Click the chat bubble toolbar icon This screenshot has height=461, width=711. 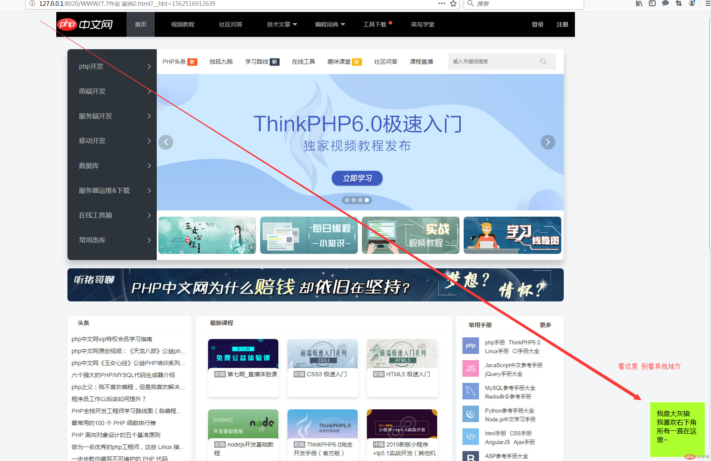(666, 3)
